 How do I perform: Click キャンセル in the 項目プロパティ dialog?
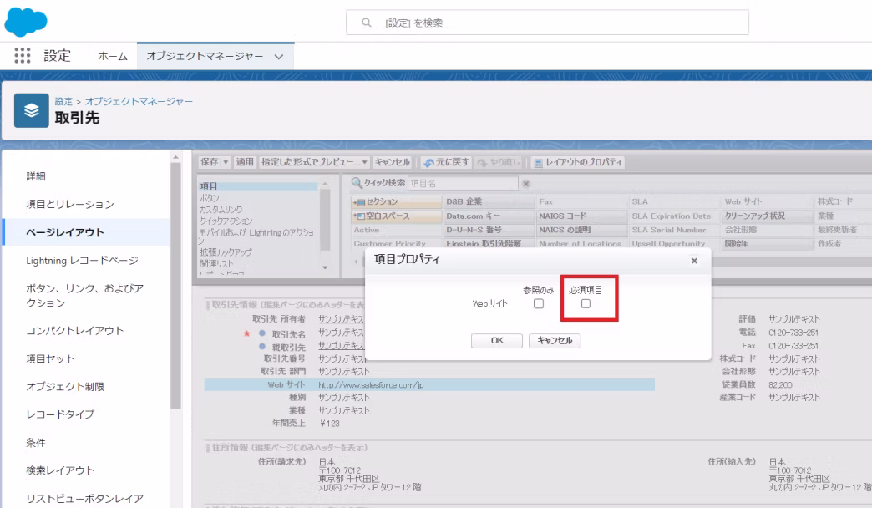pos(555,341)
